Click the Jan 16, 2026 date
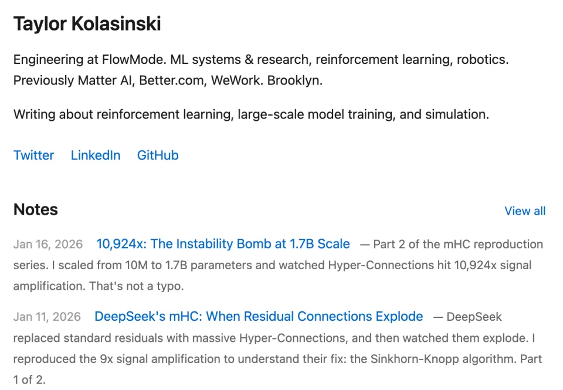Screen dimensions: 563x390 (48, 245)
